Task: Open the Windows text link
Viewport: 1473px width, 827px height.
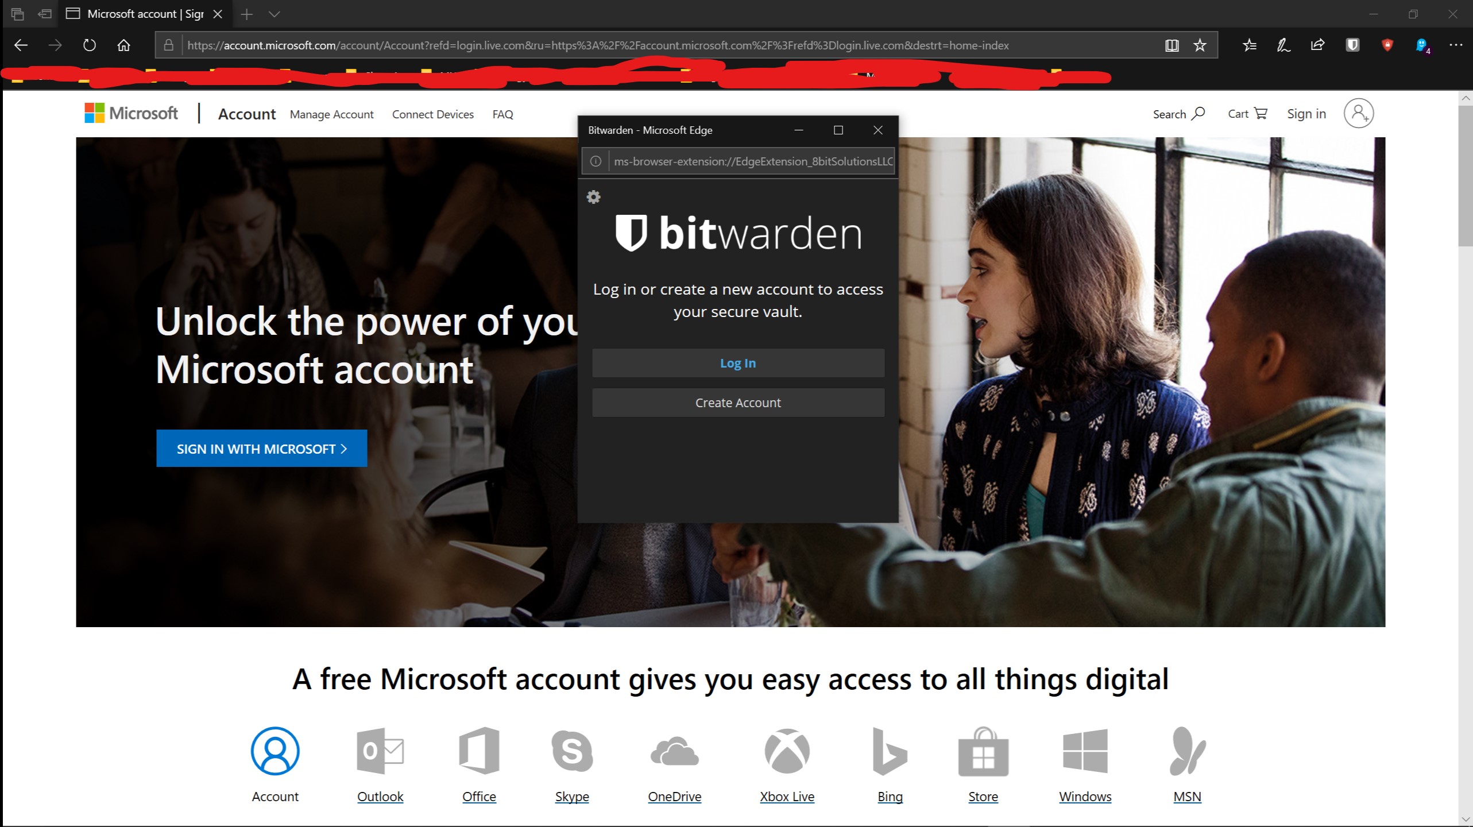Action: (1085, 797)
